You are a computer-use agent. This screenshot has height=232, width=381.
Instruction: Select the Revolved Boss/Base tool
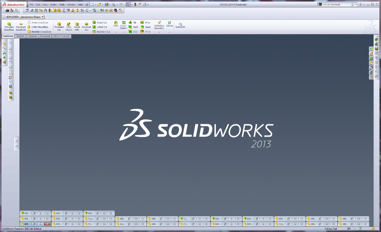(21, 27)
